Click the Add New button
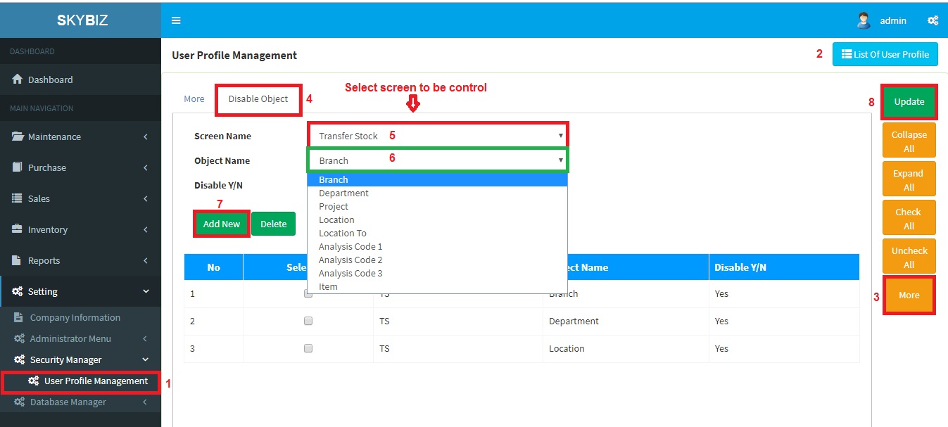This screenshot has height=427, width=948. tap(221, 224)
